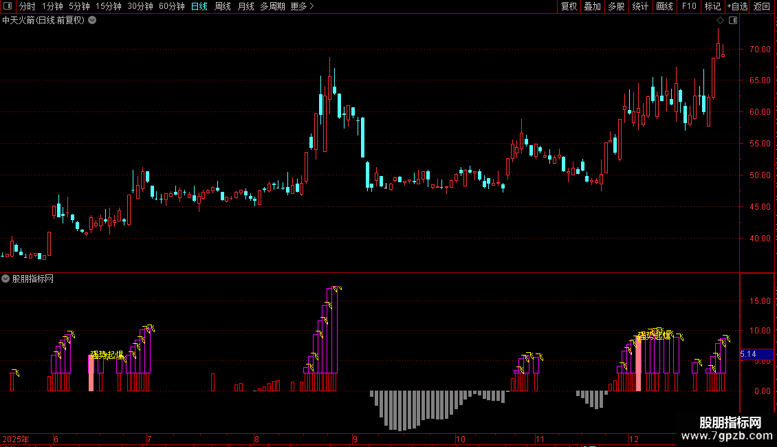The image size is (777, 447).
Task: Select the 60分钟 period tab
Action: 171,6
